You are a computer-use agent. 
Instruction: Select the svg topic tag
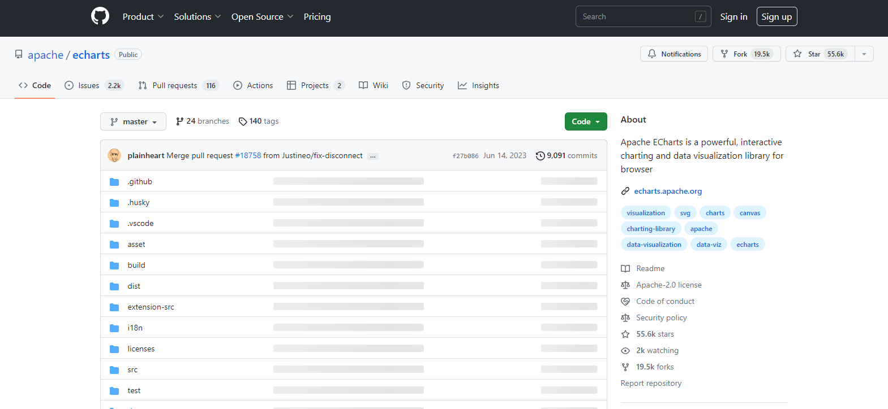click(x=685, y=213)
